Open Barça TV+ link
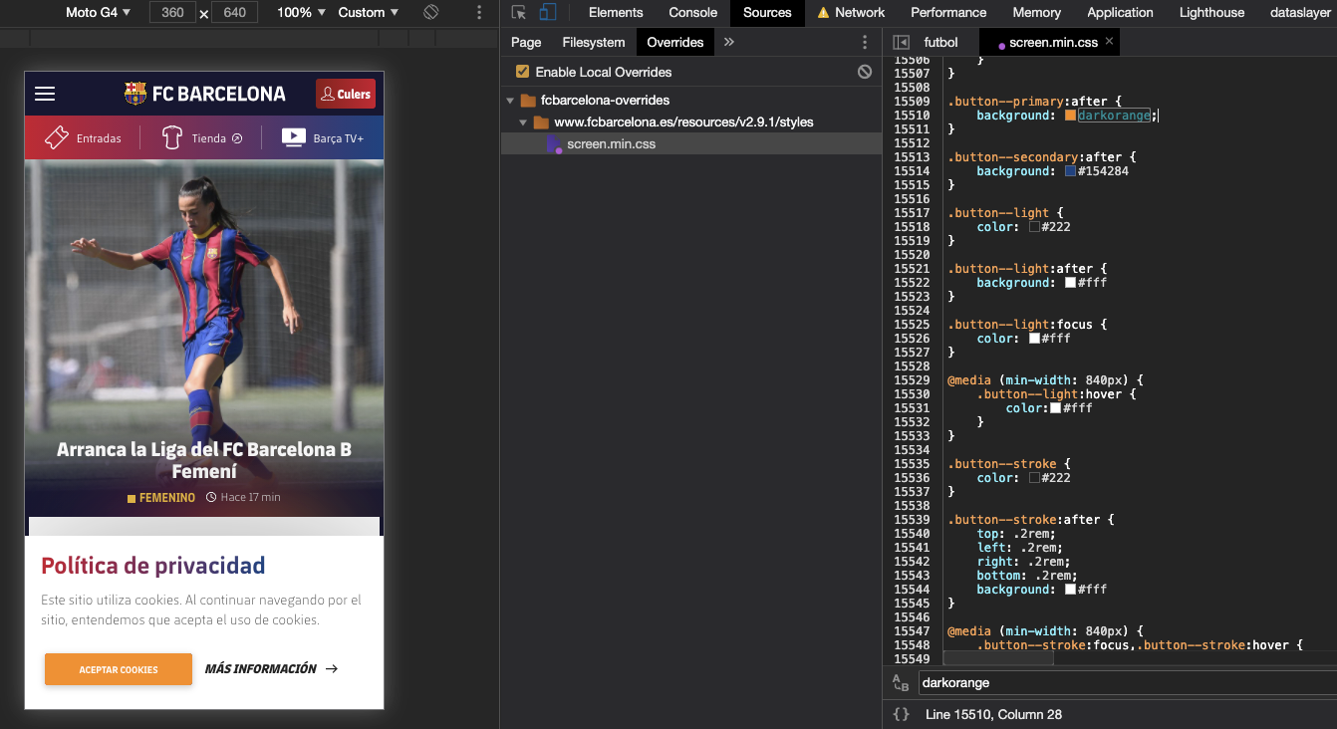The width and height of the screenshot is (1337, 729). pyautogui.click(x=323, y=138)
